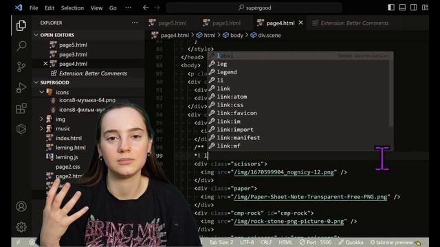This screenshot has height=247, width=440.
Task: Go back with the left arrow
Action: pyautogui.click(x=145, y=8)
